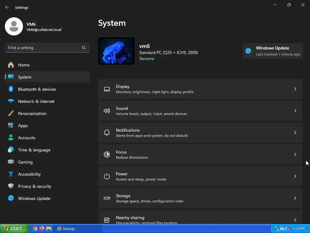The image size is (310, 233).
Task: Click the taskbar clock showing 4:10 PM
Action: pos(298,229)
